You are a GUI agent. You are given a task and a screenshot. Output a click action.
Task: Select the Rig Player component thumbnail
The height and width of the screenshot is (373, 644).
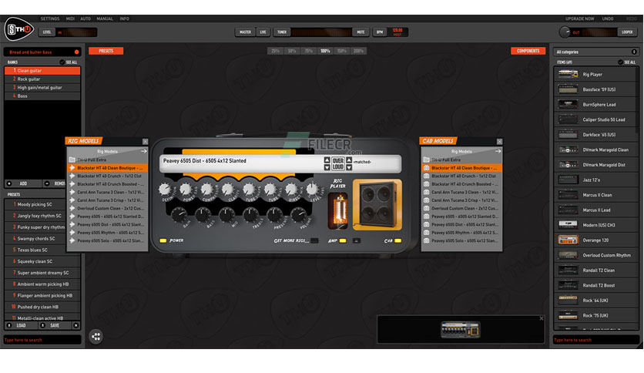point(568,74)
